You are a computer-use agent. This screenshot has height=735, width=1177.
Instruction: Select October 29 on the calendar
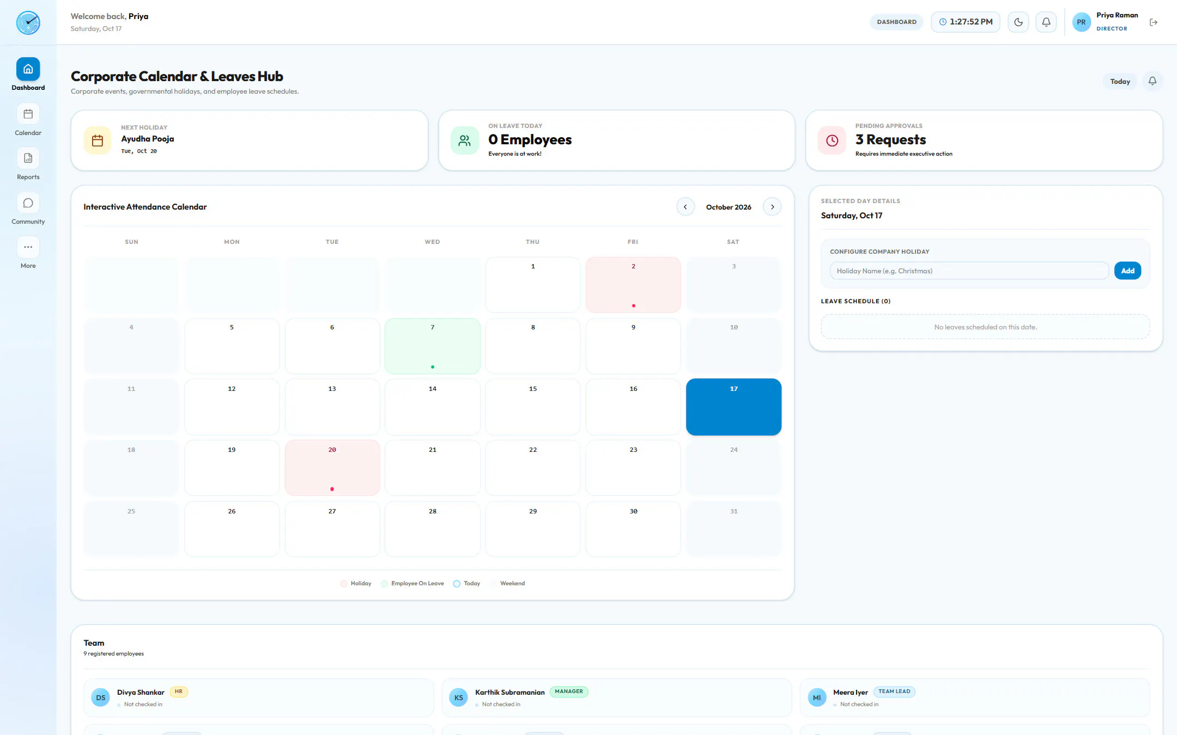[x=532, y=529]
